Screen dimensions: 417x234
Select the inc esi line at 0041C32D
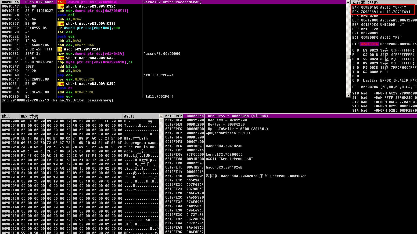tap(173, 32)
